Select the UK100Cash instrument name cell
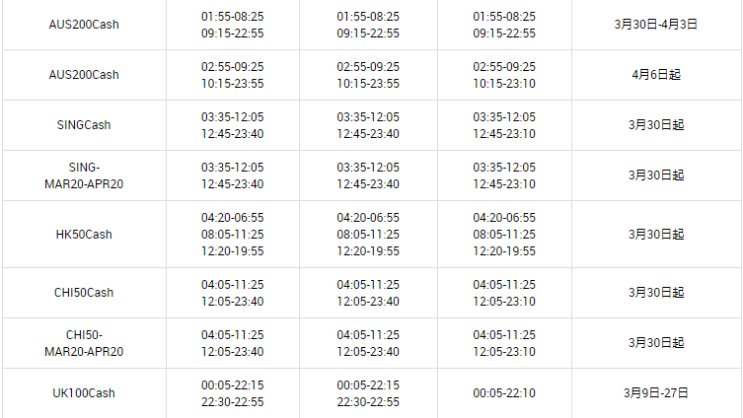This screenshot has height=418, width=743. click(84, 393)
